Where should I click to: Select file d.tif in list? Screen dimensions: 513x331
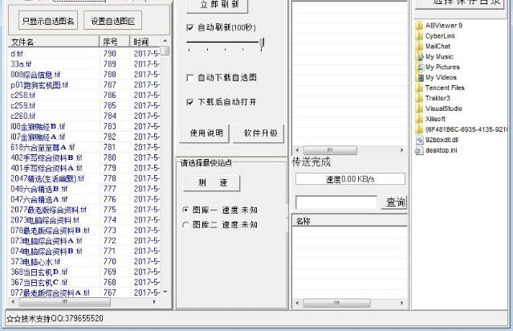point(17,54)
